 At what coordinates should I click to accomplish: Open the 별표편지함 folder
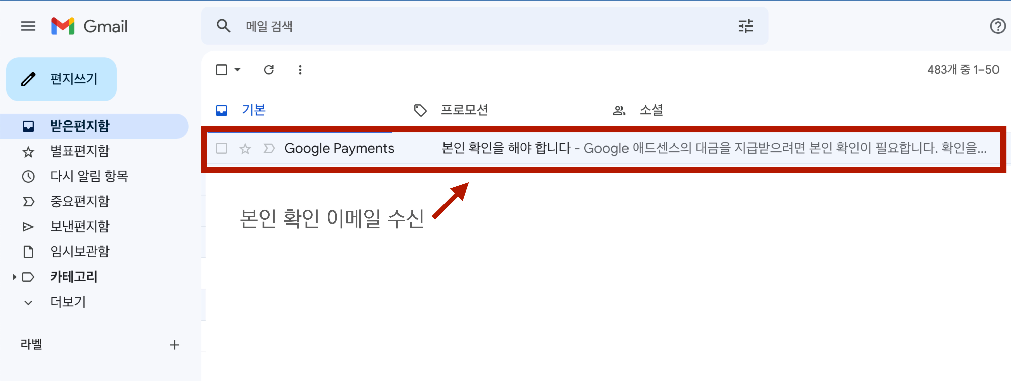[x=80, y=151]
